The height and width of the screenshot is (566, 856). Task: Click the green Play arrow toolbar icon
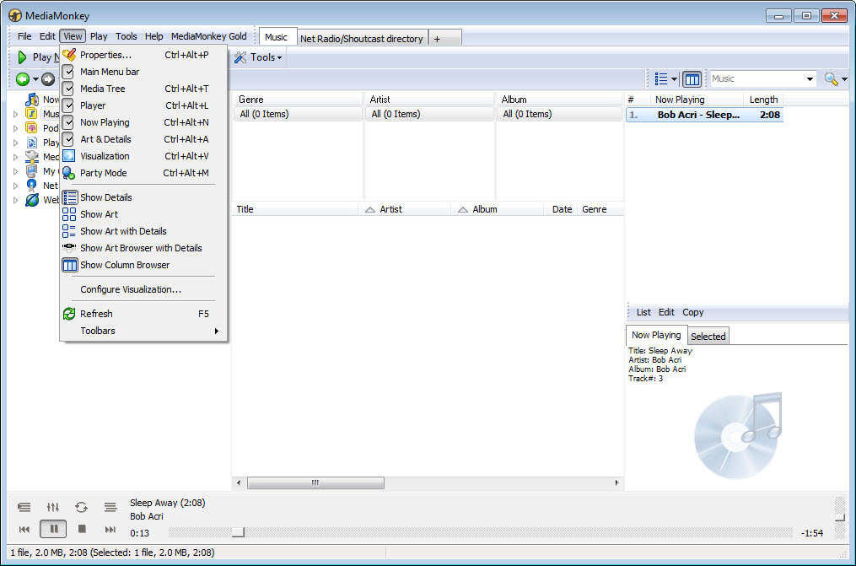tap(23, 57)
